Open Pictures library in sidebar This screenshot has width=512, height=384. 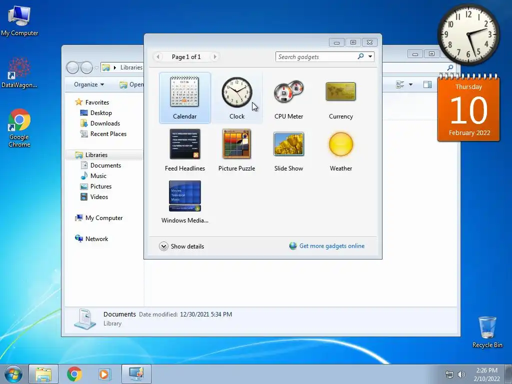point(96,186)
